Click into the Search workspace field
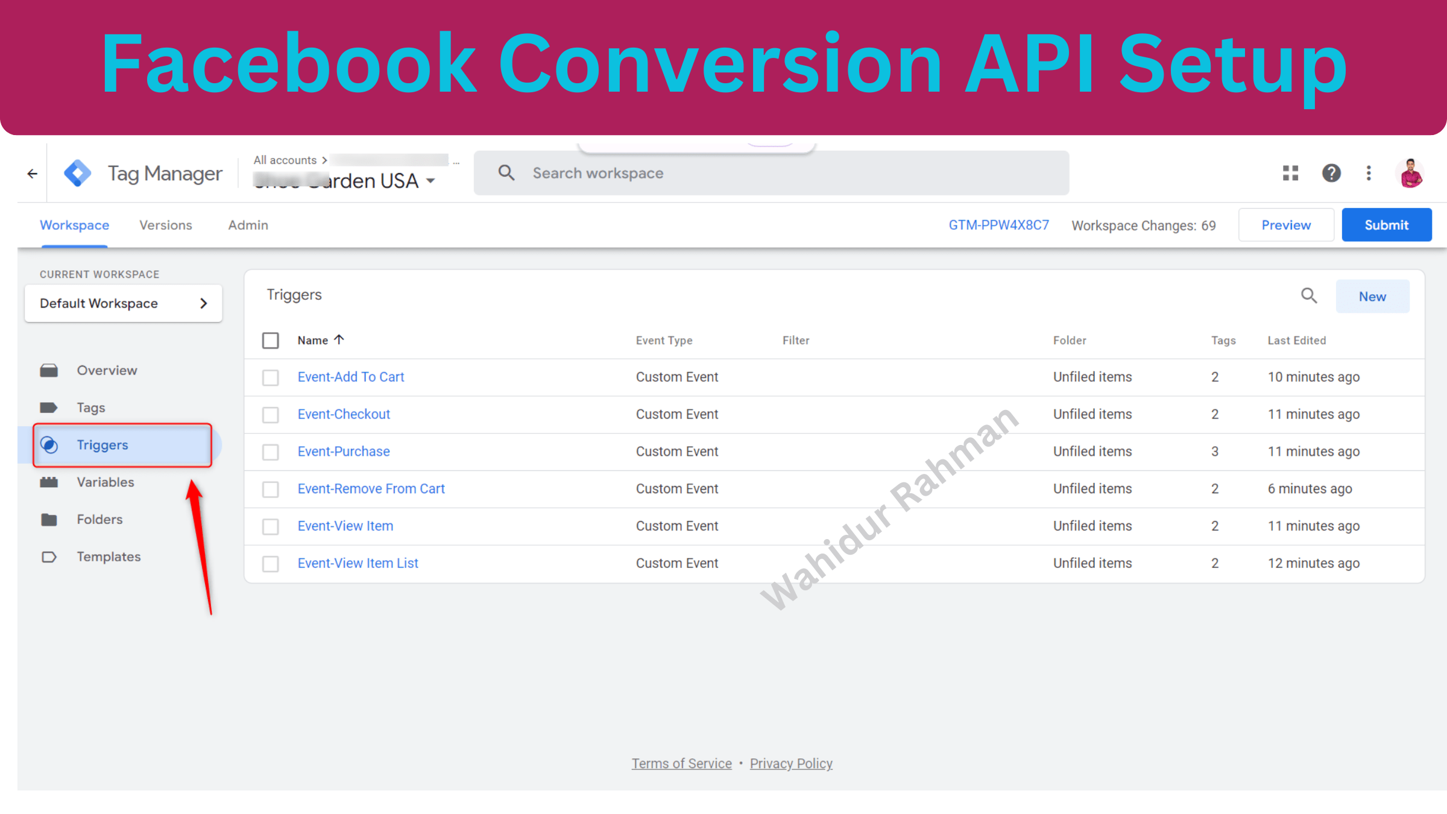 coord(772,173)
